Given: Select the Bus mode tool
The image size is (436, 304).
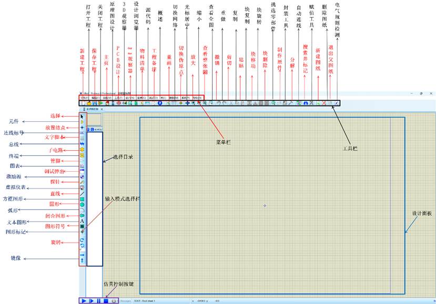Looking at the screenshot, I should (82, 144).
